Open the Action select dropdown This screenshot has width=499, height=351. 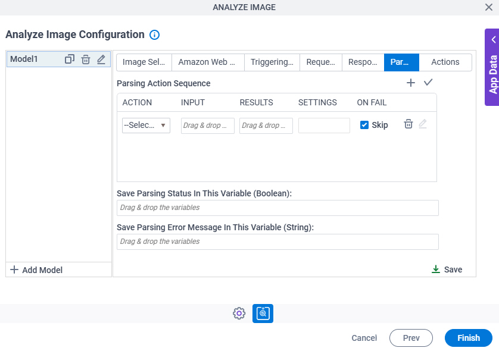(x=146, y=126)
